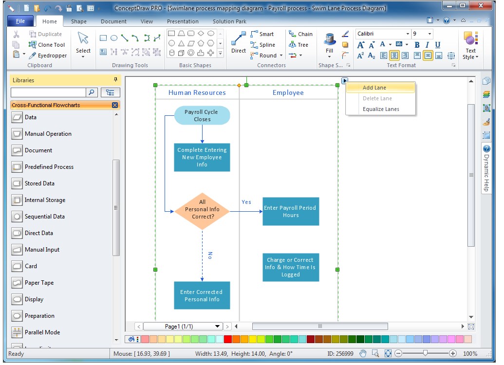Select the Enter Payroll Period Hours box
504x365 pixels.
291,211
